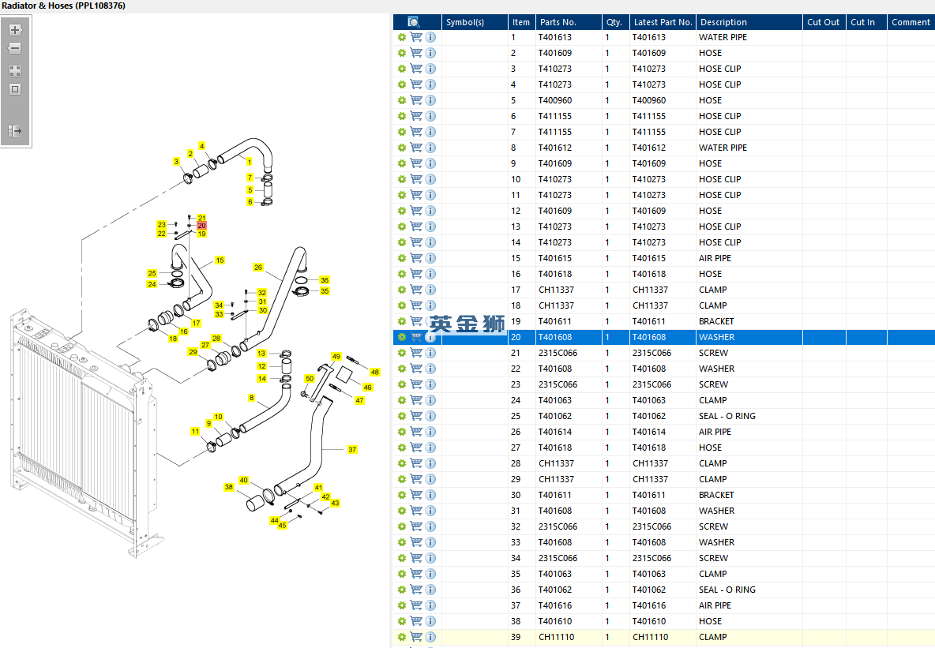Click part number T401613 in row 1
The image size is (935, 648).
tap(554, 37)
